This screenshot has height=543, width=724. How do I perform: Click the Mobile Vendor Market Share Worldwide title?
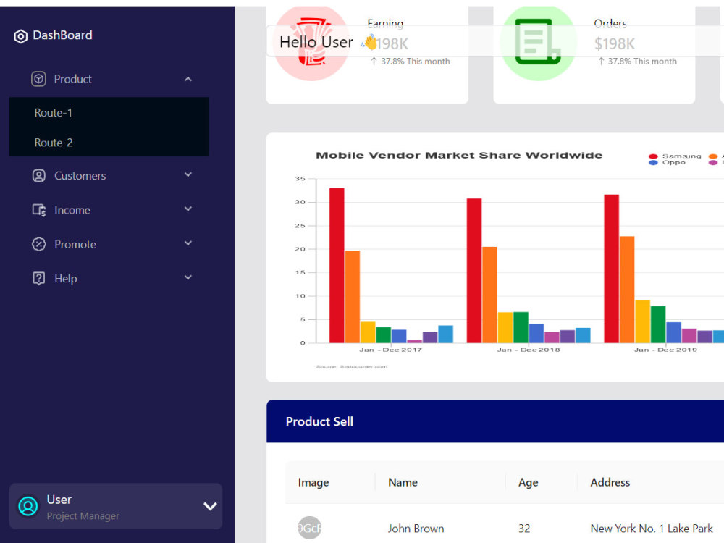459,155
